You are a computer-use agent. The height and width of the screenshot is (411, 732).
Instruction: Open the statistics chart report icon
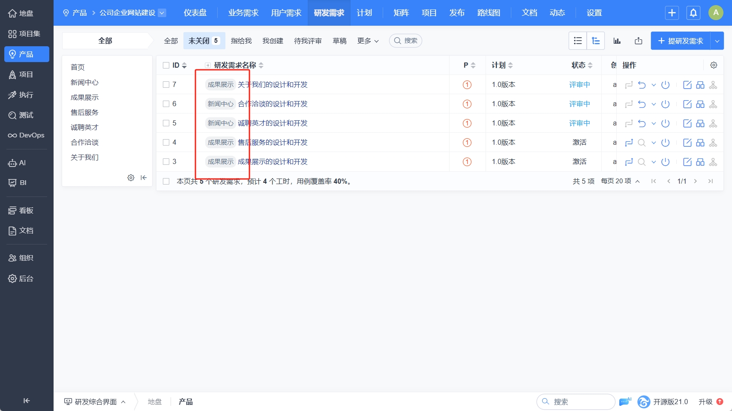pos(617,41)
